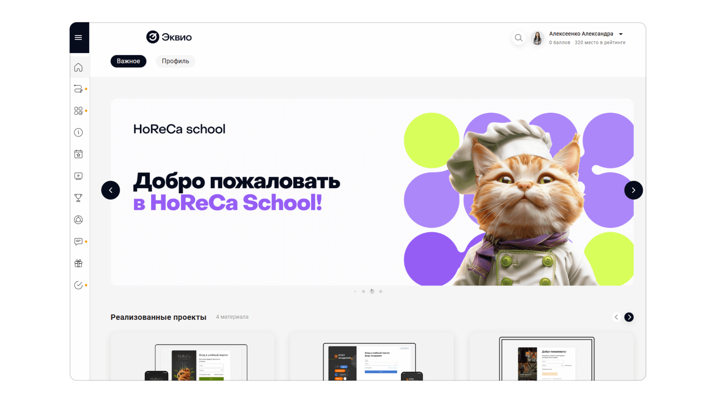This screenshot has width=716, height=403.
Task: Go to the Home sidebar icon
Action: 78,68
